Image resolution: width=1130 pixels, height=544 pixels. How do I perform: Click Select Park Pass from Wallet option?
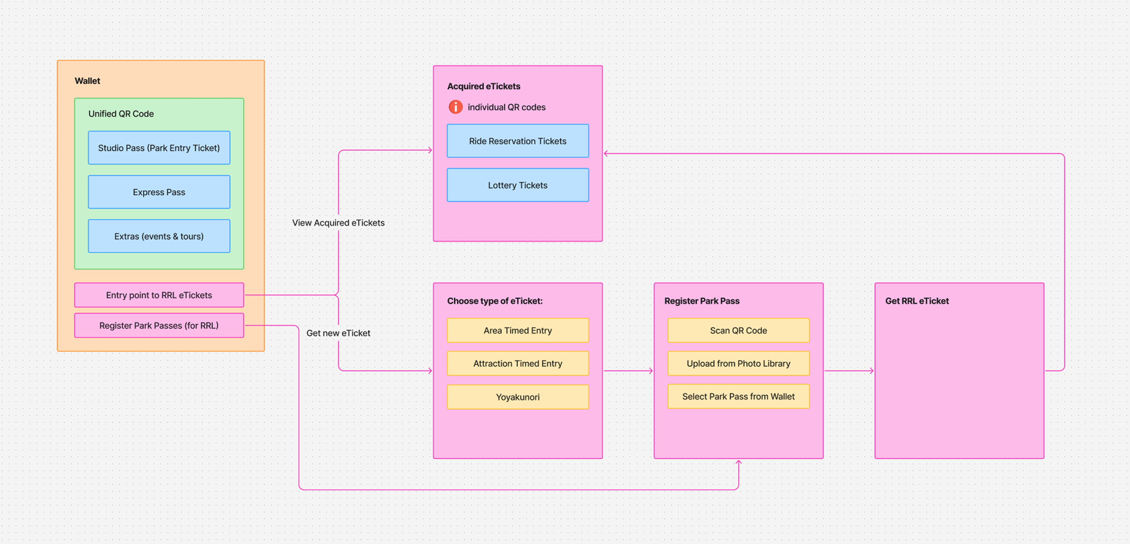click(738, 397)
